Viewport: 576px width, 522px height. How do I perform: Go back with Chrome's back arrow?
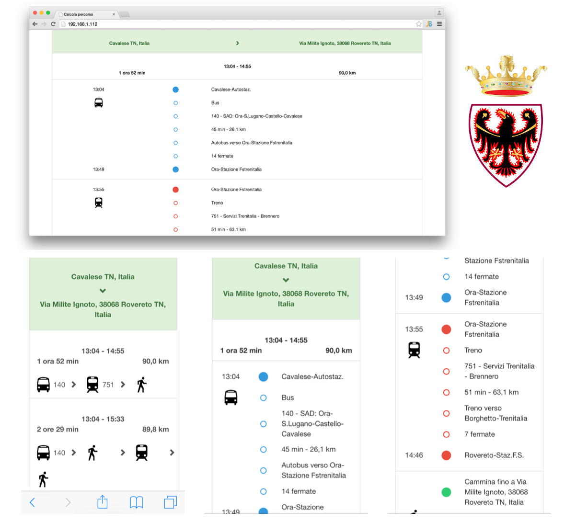point(35,24)
